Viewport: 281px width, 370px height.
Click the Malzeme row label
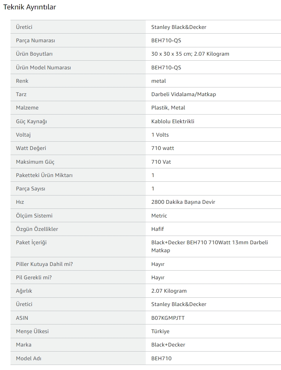27,108
